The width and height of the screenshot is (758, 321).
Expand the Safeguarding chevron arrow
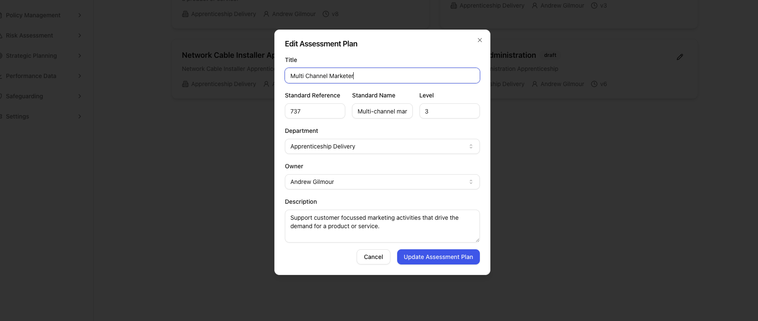click(80, 96)
